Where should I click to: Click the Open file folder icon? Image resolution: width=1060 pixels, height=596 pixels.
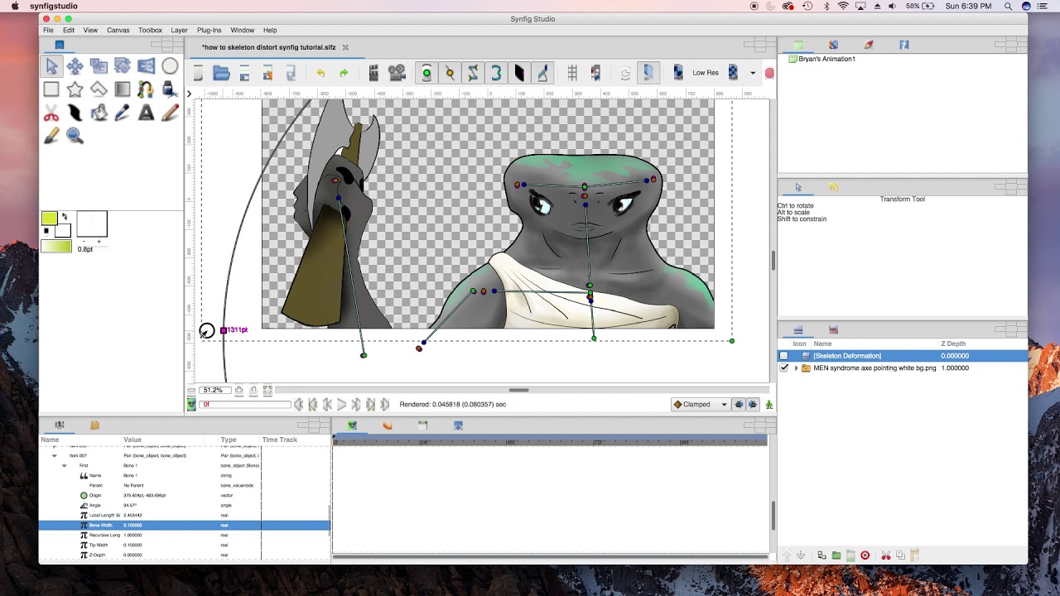221,74
